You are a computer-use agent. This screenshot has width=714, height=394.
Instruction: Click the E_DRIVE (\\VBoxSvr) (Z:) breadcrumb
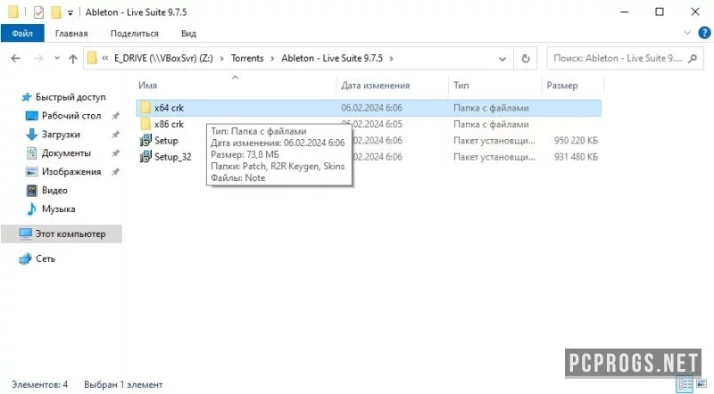pyautogui.click(x=163, y=58)
